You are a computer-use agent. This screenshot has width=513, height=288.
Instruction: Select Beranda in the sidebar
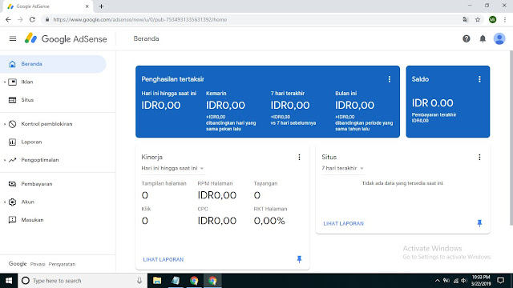tap(53, 64)
